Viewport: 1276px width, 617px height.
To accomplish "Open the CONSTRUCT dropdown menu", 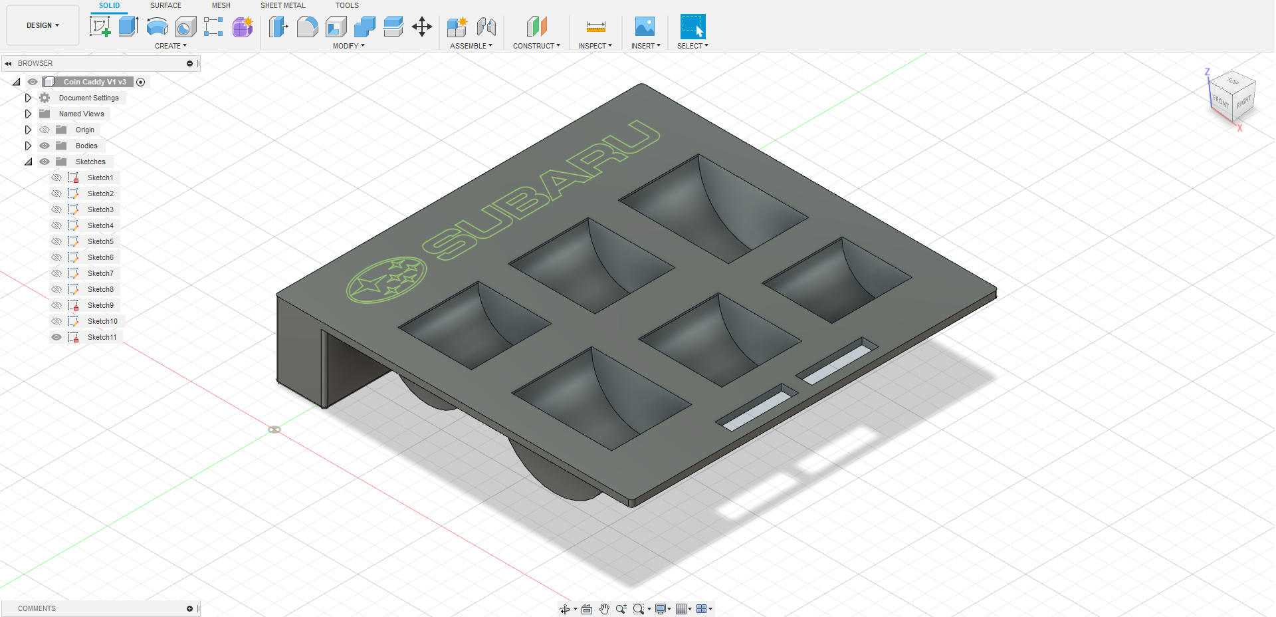I will tap(536, 46).
